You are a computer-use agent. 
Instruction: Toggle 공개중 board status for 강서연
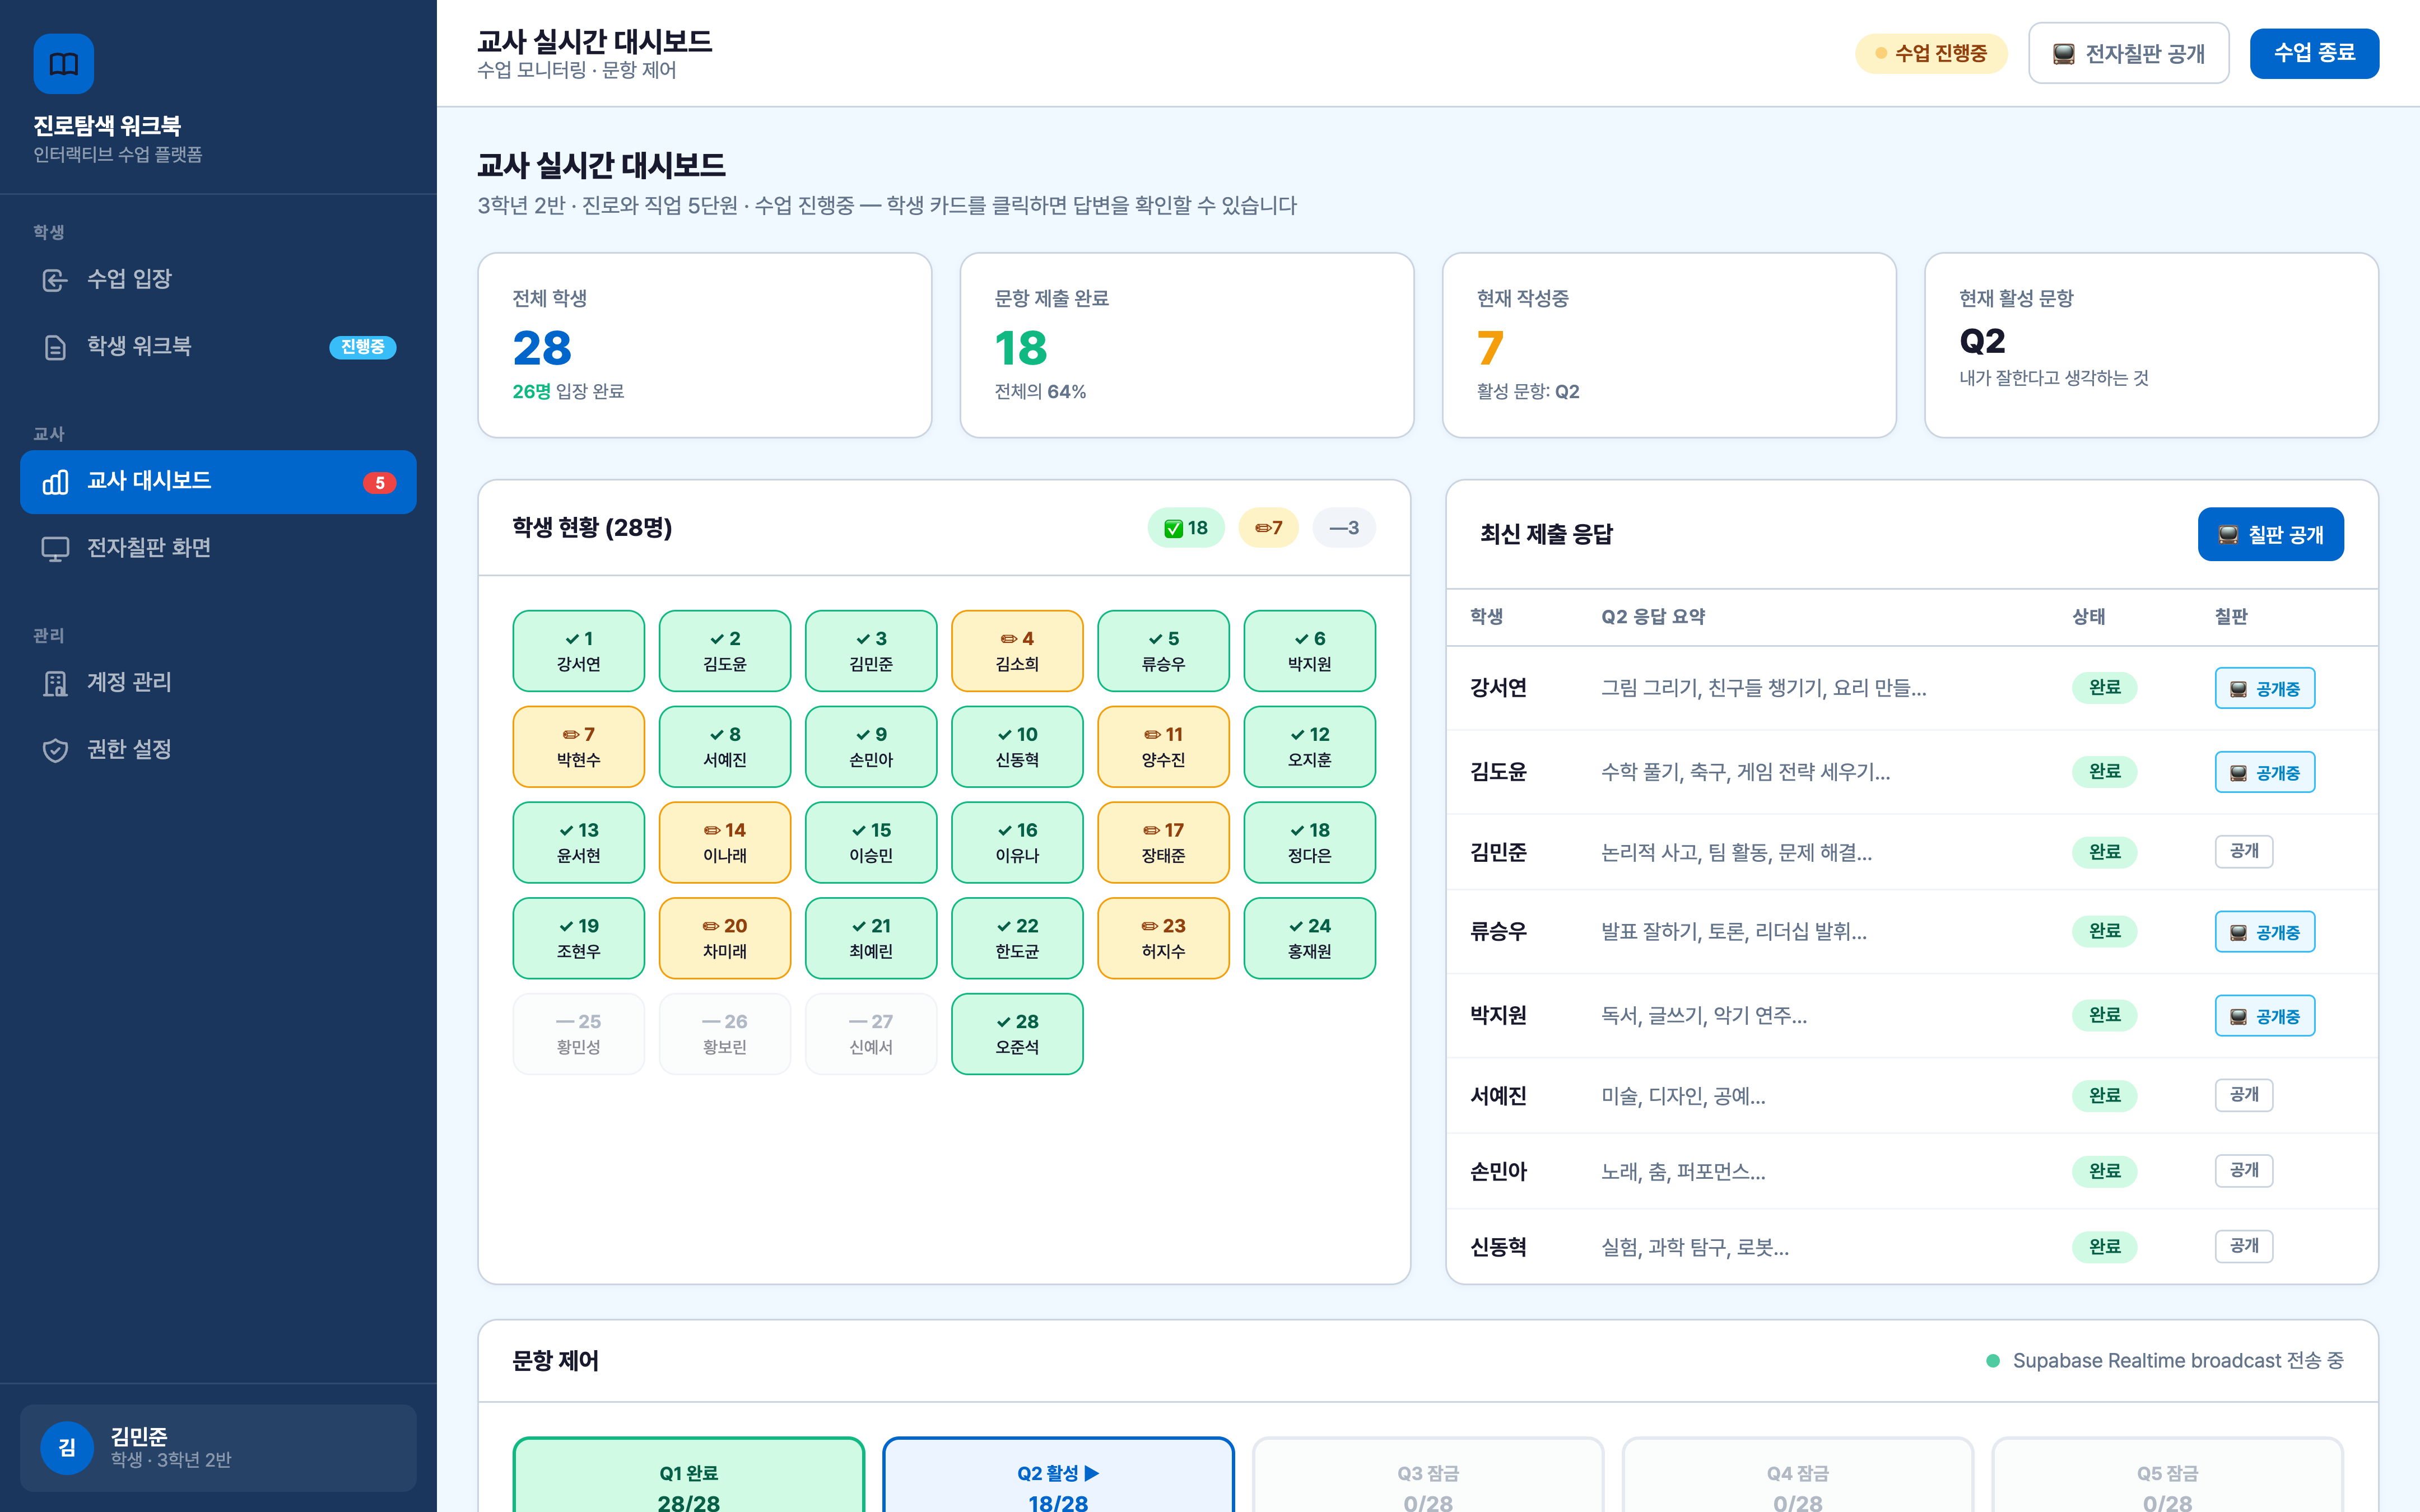2264,689
